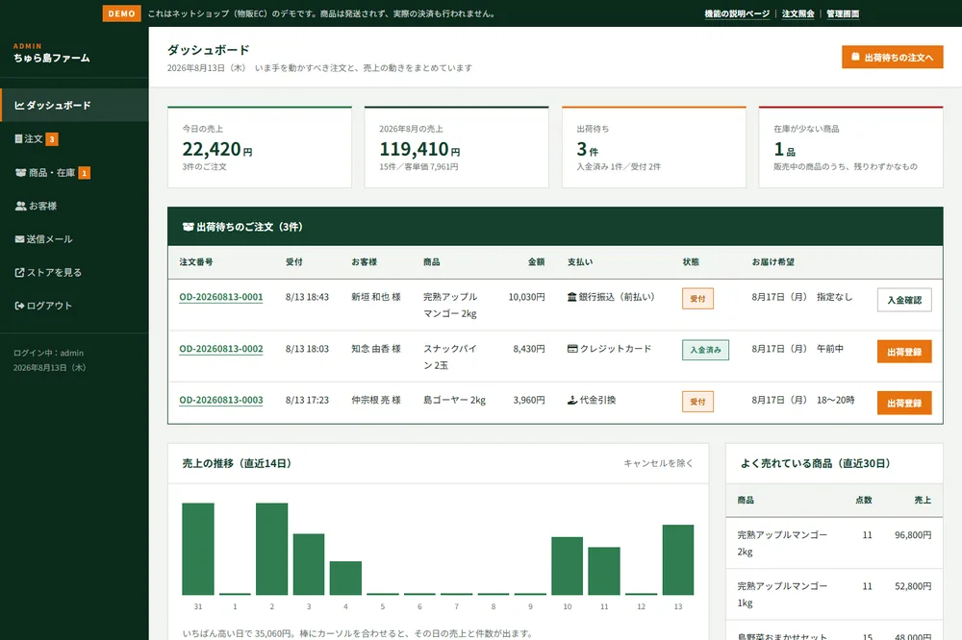Open the ダッシュボード sidebar item

[74, 106]
